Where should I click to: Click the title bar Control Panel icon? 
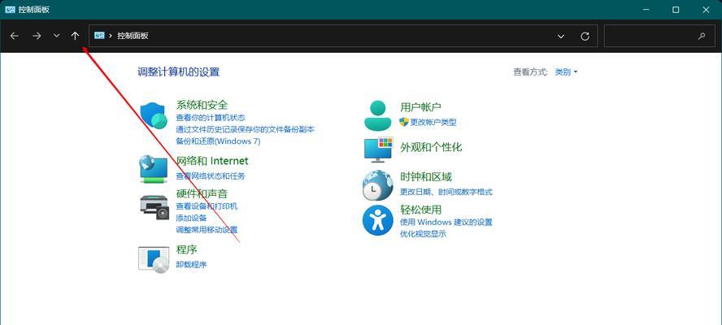(10, 10)
